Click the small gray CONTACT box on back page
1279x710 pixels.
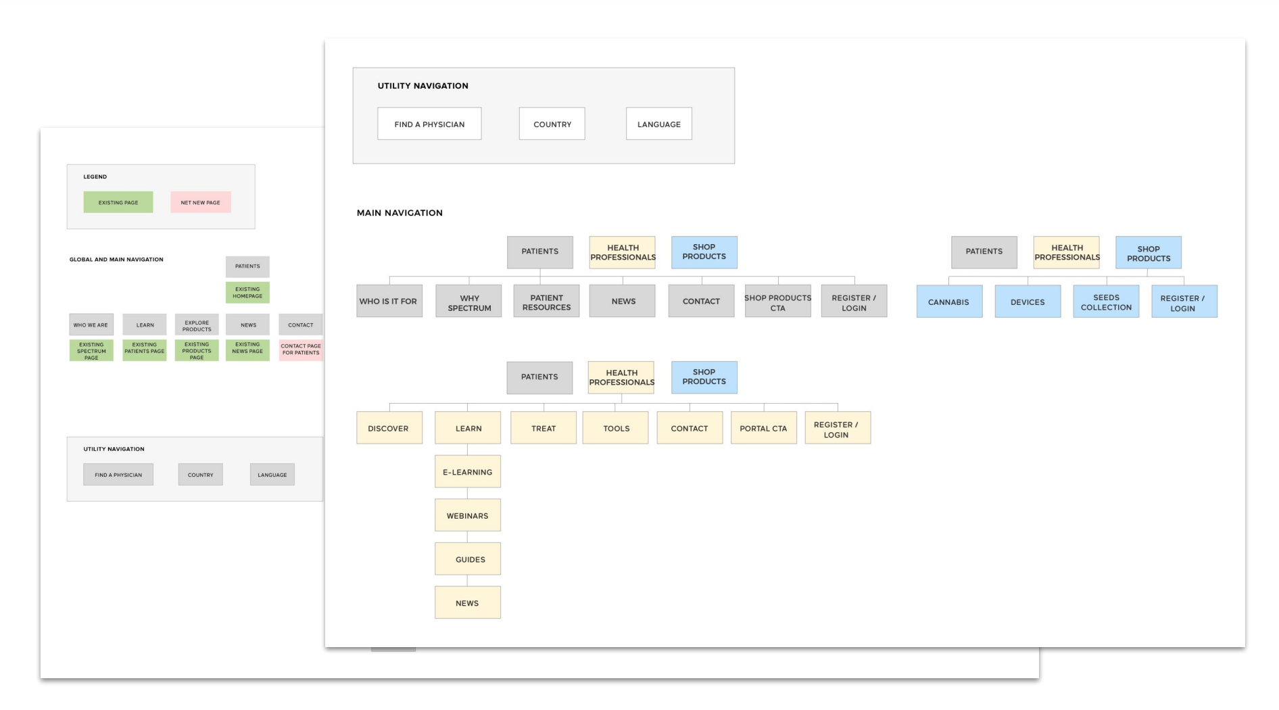click(301, 325)
